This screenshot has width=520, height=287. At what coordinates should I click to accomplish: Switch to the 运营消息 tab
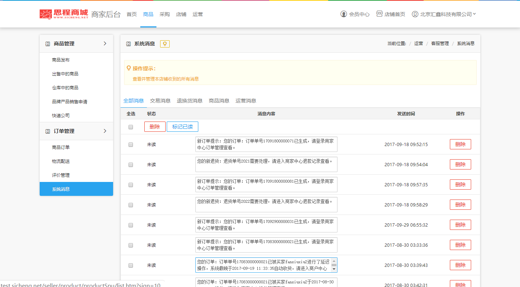coord(246,101)
